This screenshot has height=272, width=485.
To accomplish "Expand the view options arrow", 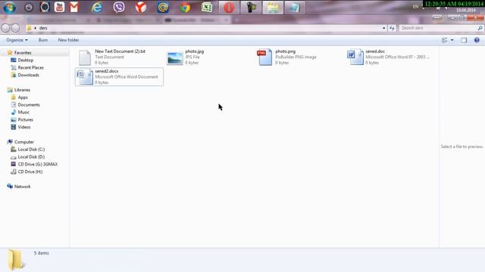I will point(452,40).
